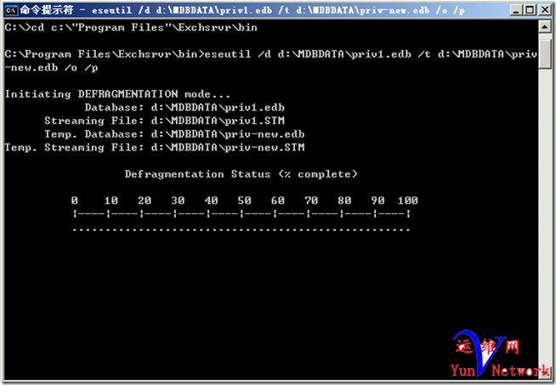The width and height of the screenshot is (556, 385).
Task: Click the vertical scrollbar thumb
Action: pos(545,54)
